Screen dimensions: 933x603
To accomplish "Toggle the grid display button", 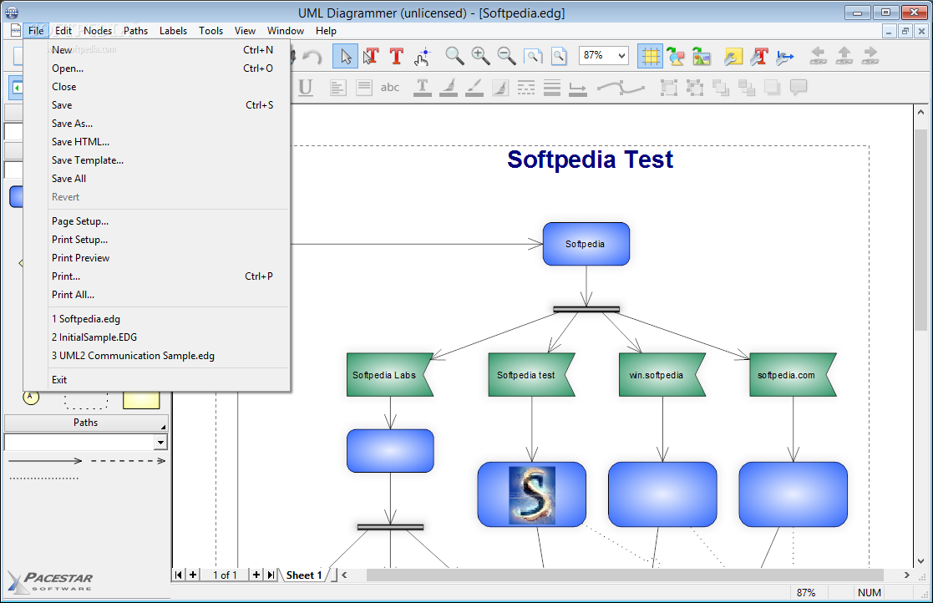I will (x=650, y=57).
